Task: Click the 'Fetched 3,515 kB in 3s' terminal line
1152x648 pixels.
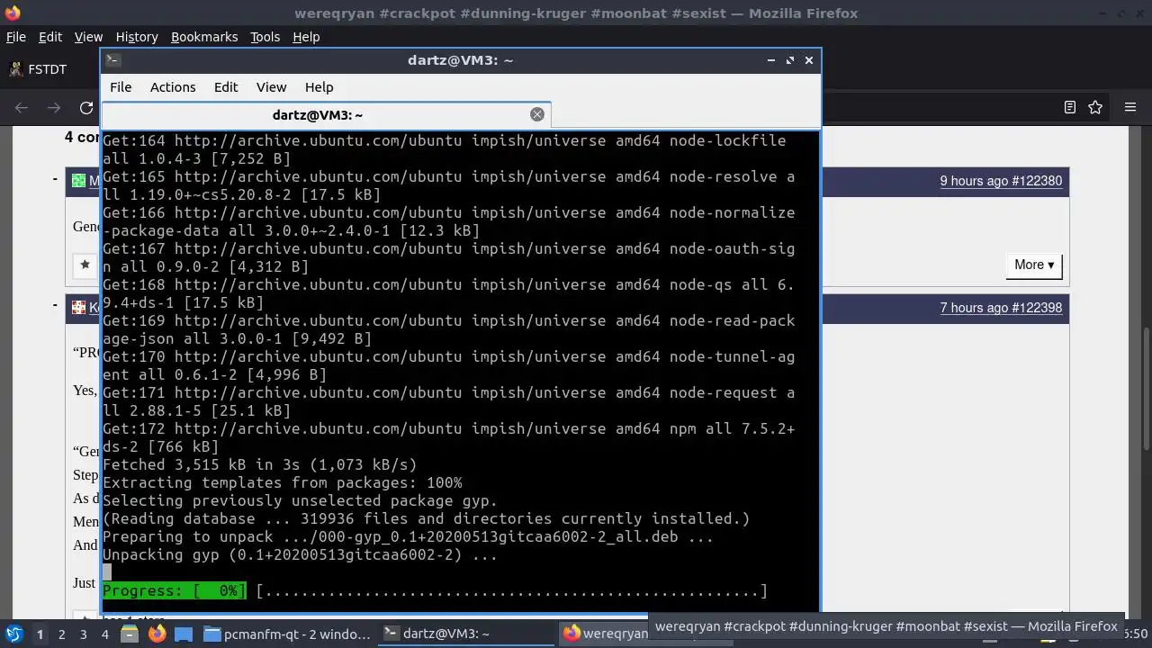Action: tap(260, 465)
